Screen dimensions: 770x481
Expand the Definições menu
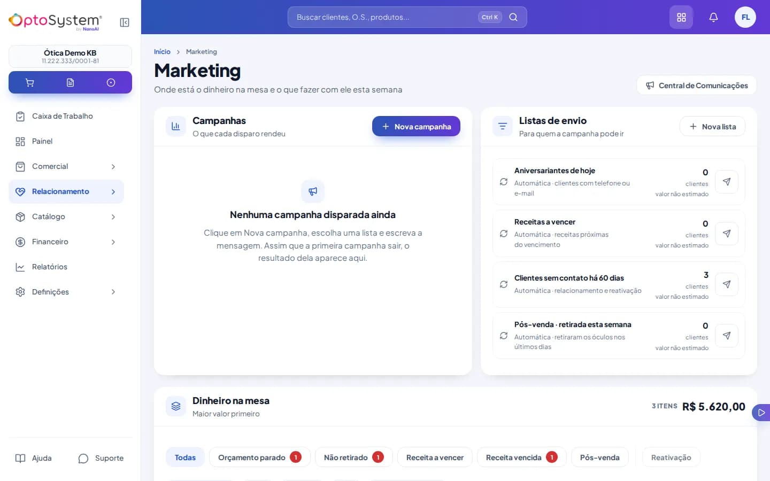pyautogui.click(x=66, y=292)
